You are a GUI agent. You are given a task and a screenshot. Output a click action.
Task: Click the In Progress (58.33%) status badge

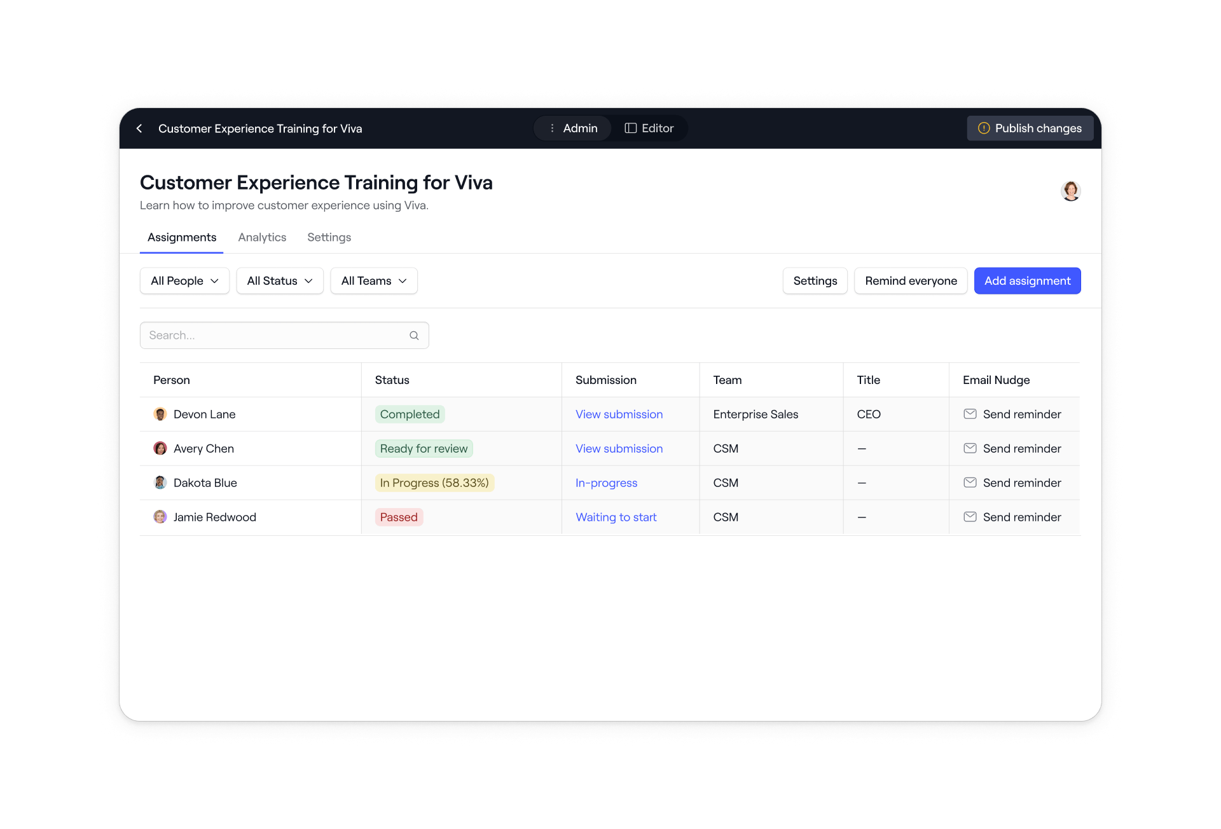(x=434, y=483)
